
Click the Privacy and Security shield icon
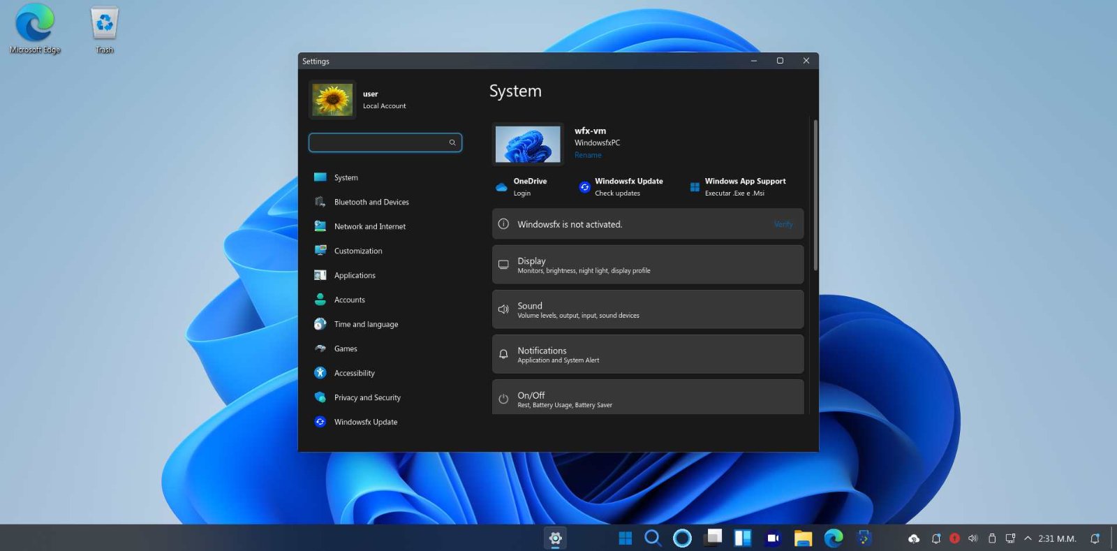(x=320, y=397)
